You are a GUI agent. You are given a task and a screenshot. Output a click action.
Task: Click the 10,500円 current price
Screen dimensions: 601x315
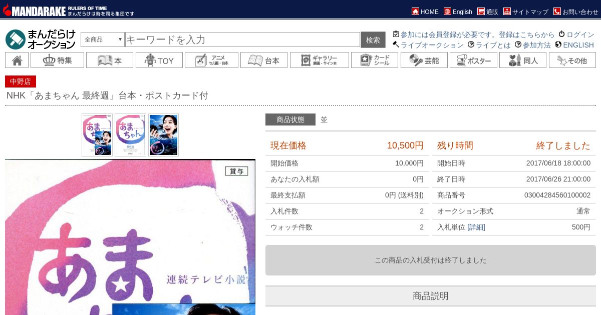(405, 145)
